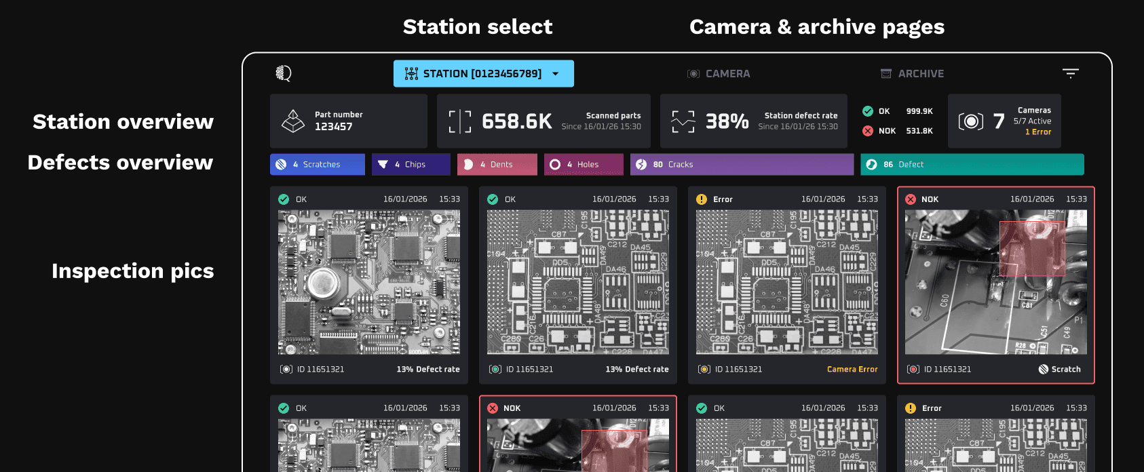Viewport: 1144px width, 472px height.
Task: Click the 999.9K OK count
Action: [919, 111]
